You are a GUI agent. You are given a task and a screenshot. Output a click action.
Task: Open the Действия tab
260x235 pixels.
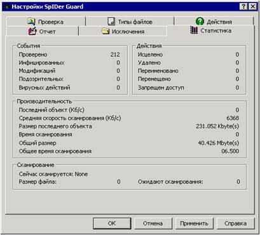[214, 22]
